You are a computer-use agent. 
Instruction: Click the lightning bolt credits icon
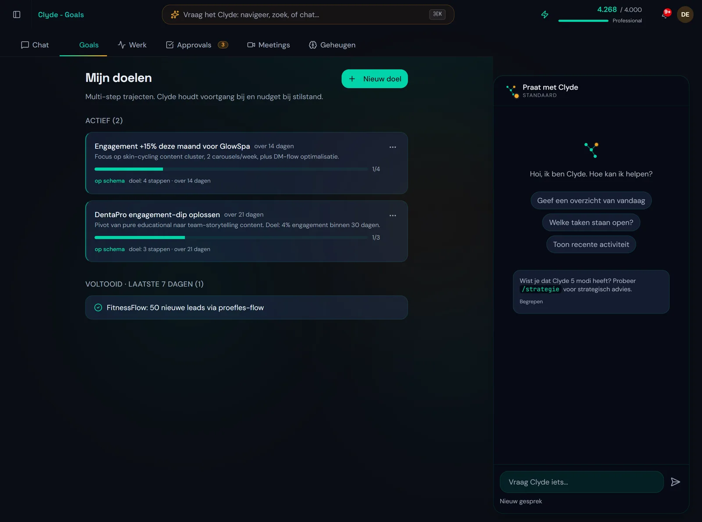point(545,14)
